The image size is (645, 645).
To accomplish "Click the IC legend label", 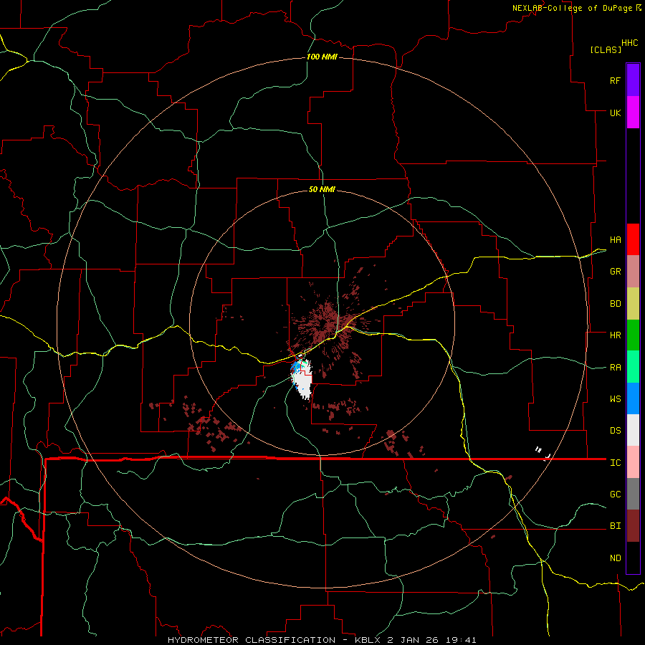I will tap(615, 463).
